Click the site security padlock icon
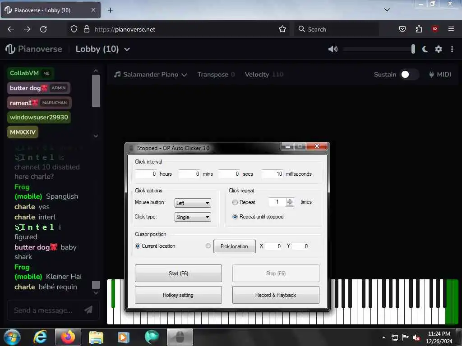Viewport: 462px width, 346px height. pos(86,29)
